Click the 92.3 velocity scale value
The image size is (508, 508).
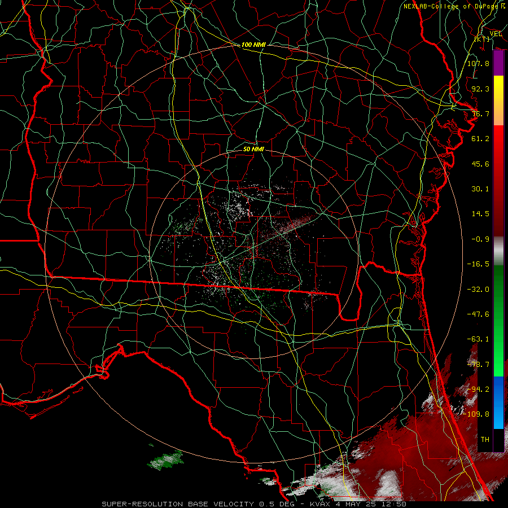[480, 89]
